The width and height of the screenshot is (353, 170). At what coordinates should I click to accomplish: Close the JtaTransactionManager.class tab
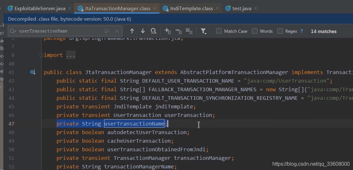pos(154,8)
